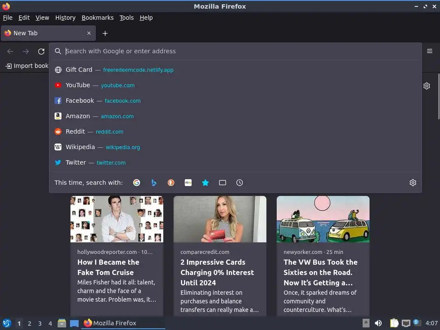Click the page vertical scrollbar
Viewport: 440px width, 330px height.
pyautogui.click(x=439, y=96)
